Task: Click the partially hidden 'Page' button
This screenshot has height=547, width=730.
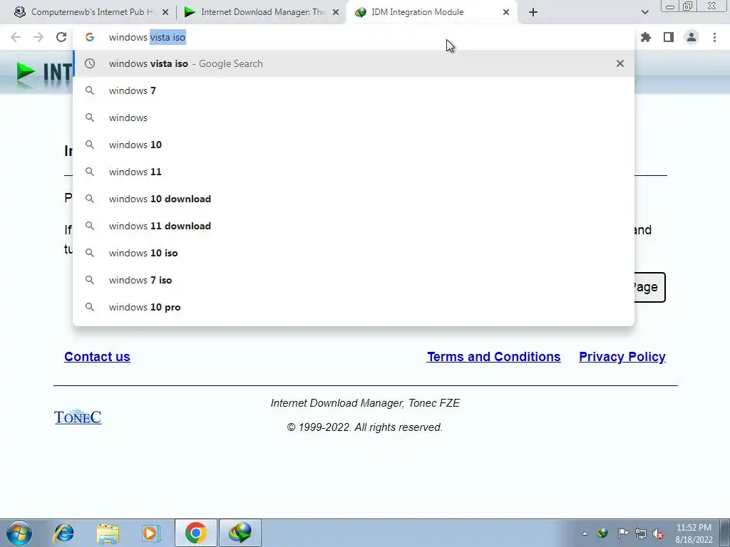Action: point(650,287)
